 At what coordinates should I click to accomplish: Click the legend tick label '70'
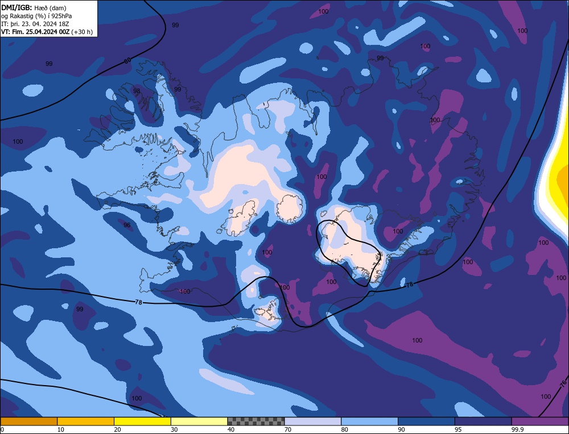[288, 429]
